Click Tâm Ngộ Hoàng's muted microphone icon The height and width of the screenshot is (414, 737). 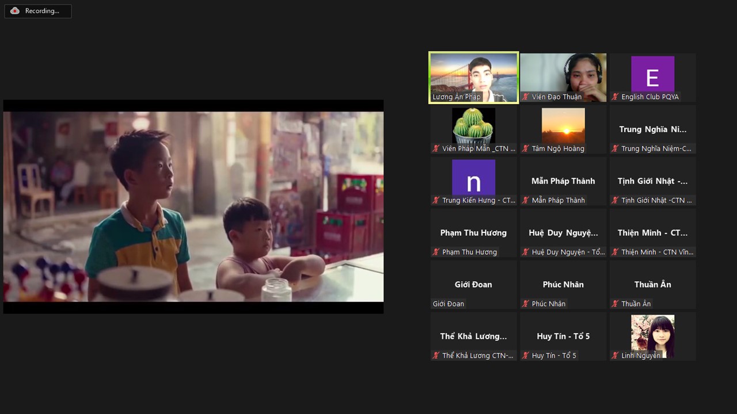526,149
